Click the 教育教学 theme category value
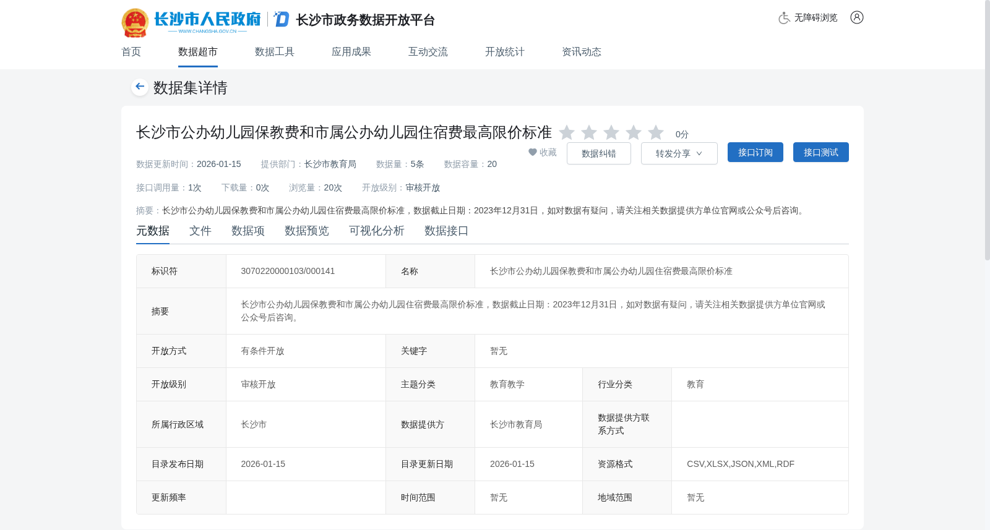The height and width of the screenshot is (530, 990). coord(507,384)
